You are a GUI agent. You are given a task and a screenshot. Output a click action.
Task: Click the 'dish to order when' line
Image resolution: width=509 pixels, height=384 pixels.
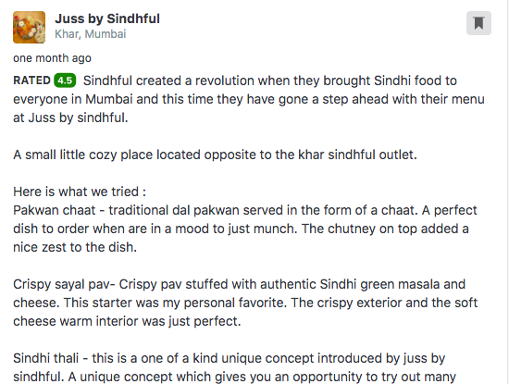click(x=241, y=229)
